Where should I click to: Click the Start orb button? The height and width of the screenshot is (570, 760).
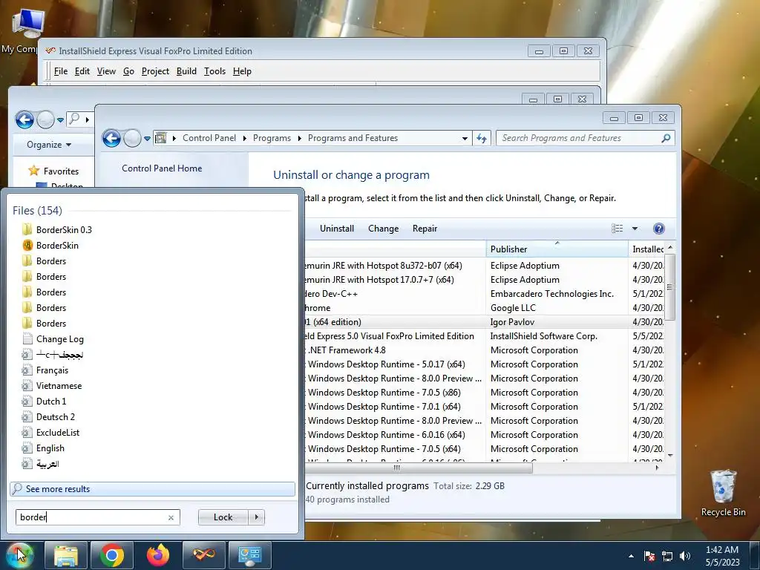click(x=19, y=555)
